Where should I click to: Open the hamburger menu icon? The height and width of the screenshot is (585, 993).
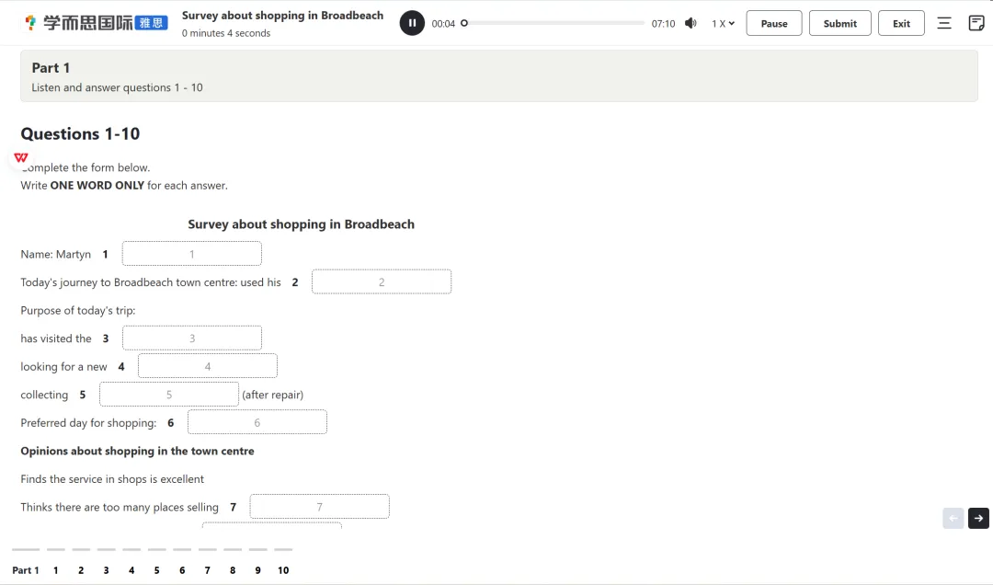tap(944, 23)
